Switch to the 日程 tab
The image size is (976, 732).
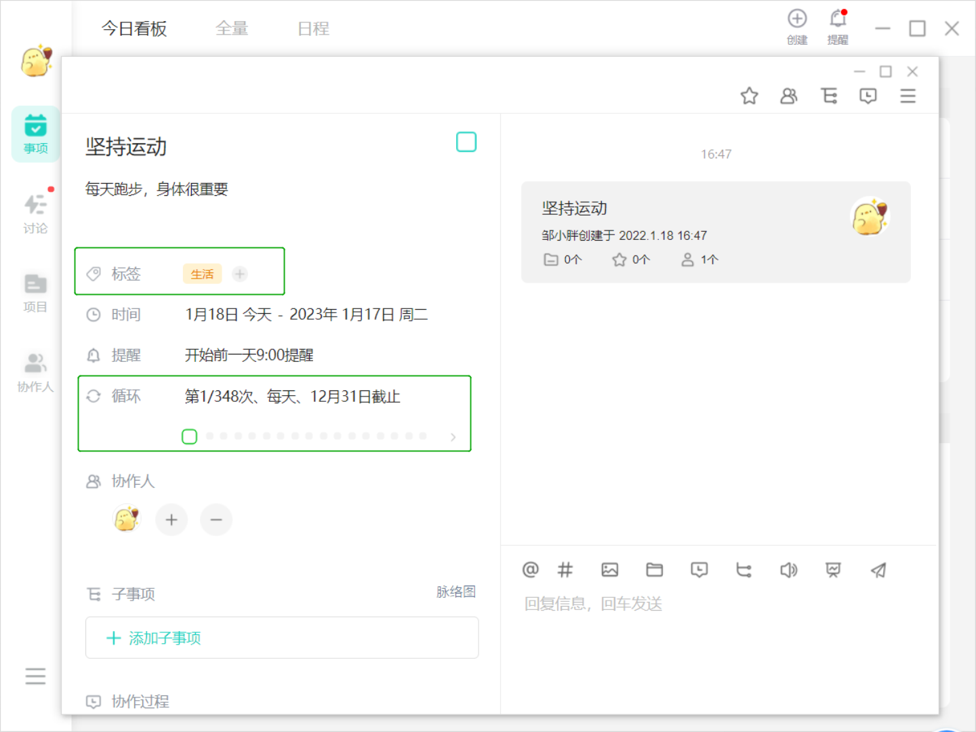point(313,28)
